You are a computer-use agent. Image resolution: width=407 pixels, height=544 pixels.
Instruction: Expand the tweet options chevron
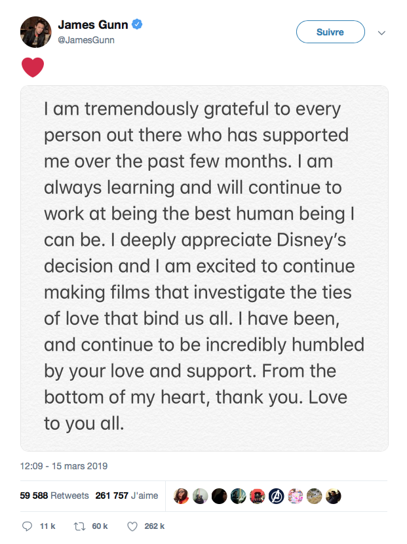point(381,33)
